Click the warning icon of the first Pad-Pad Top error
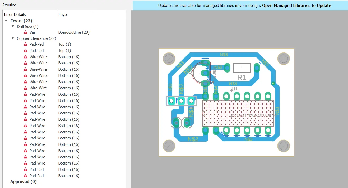Image resolution: width=348 pixels, height=188 pixels. [x=25, y=44]
